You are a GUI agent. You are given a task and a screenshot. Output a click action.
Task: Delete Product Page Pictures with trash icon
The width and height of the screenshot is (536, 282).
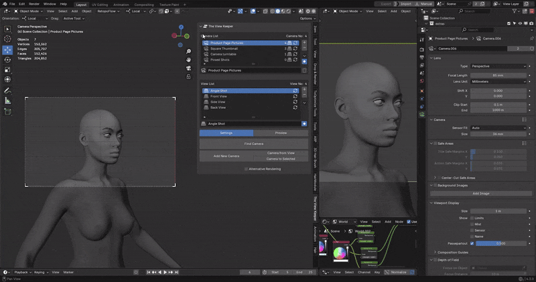(304, 70)
